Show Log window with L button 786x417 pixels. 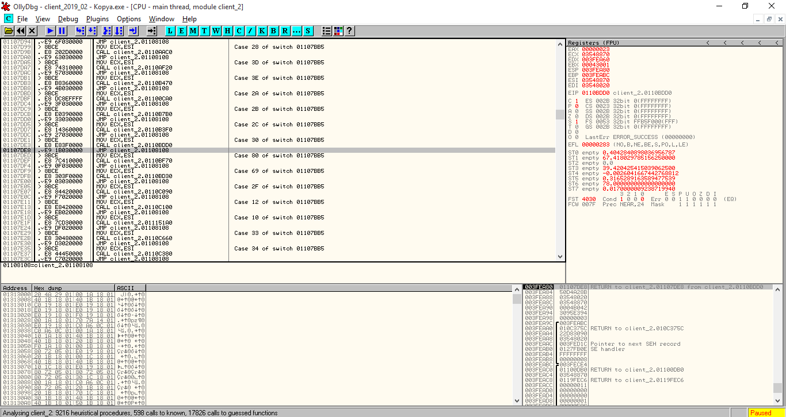(x=170, y=30)
